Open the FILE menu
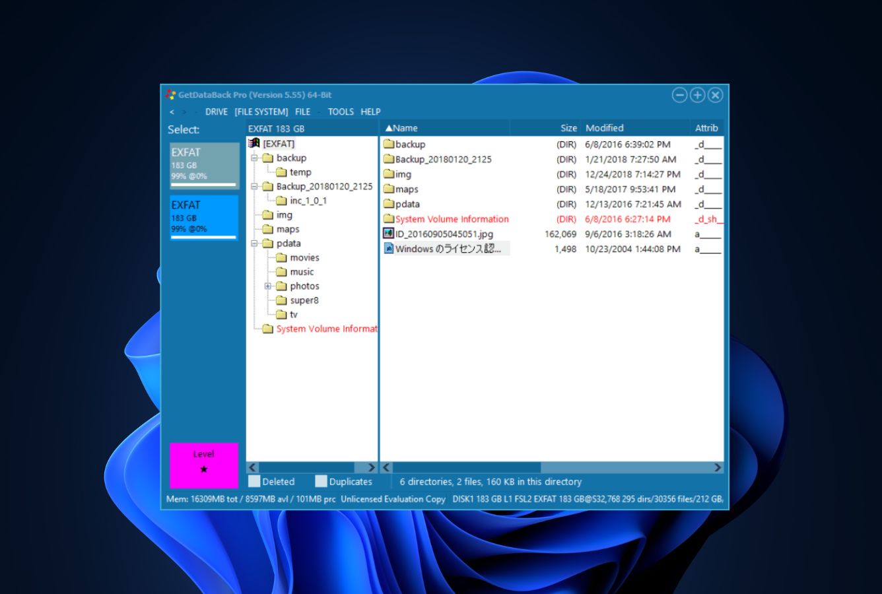The image size is (882, 594). click(x=303, y=112)
